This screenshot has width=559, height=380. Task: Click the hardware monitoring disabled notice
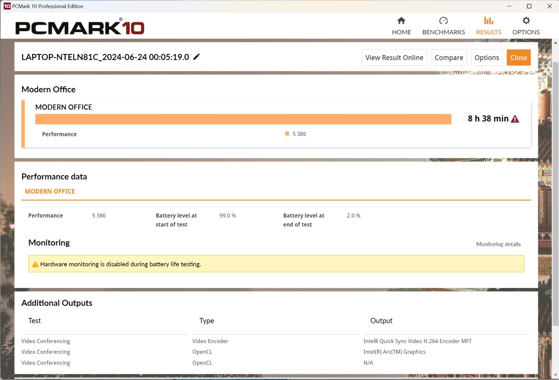coord(276,264)
